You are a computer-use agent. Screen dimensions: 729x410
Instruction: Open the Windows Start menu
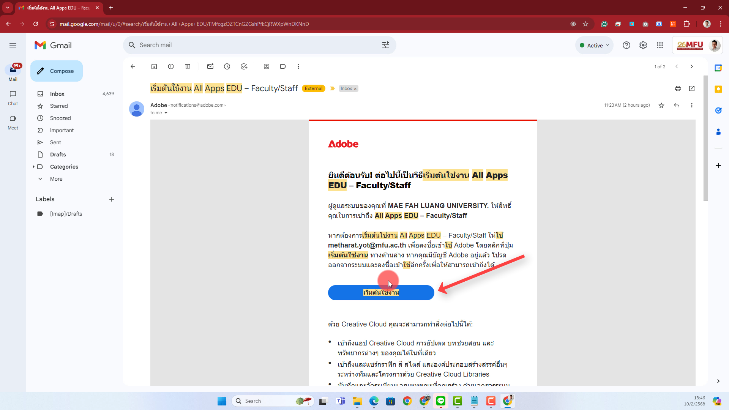pyautogui.click(x=222, y=401)
